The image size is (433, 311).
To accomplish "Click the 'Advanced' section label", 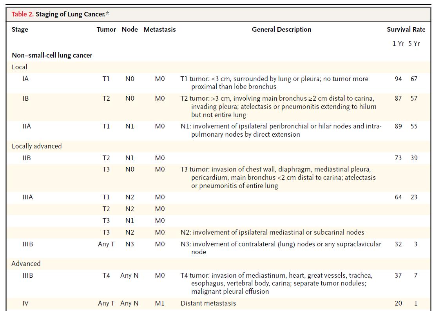I will point(26,264).
